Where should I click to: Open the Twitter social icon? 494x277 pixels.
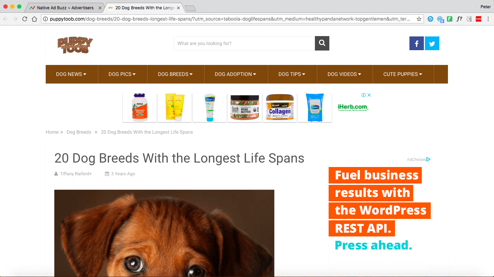point(432,44)
